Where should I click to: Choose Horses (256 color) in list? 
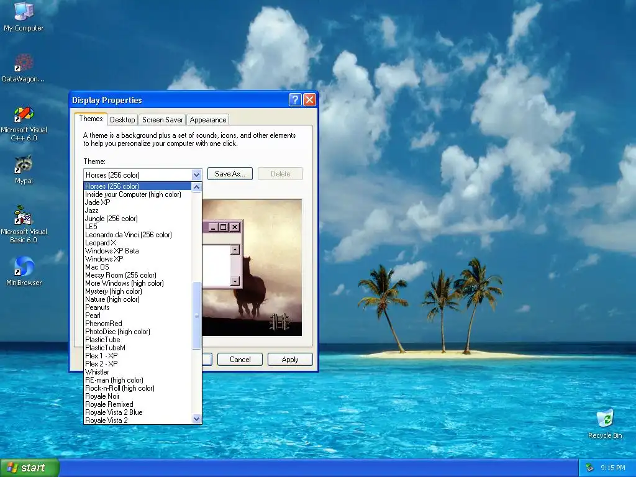point(137,186)
